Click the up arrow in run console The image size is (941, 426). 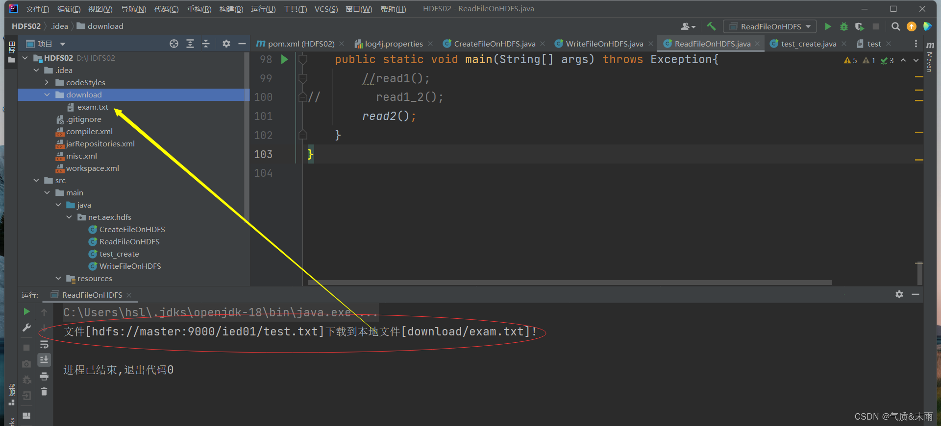44,312
